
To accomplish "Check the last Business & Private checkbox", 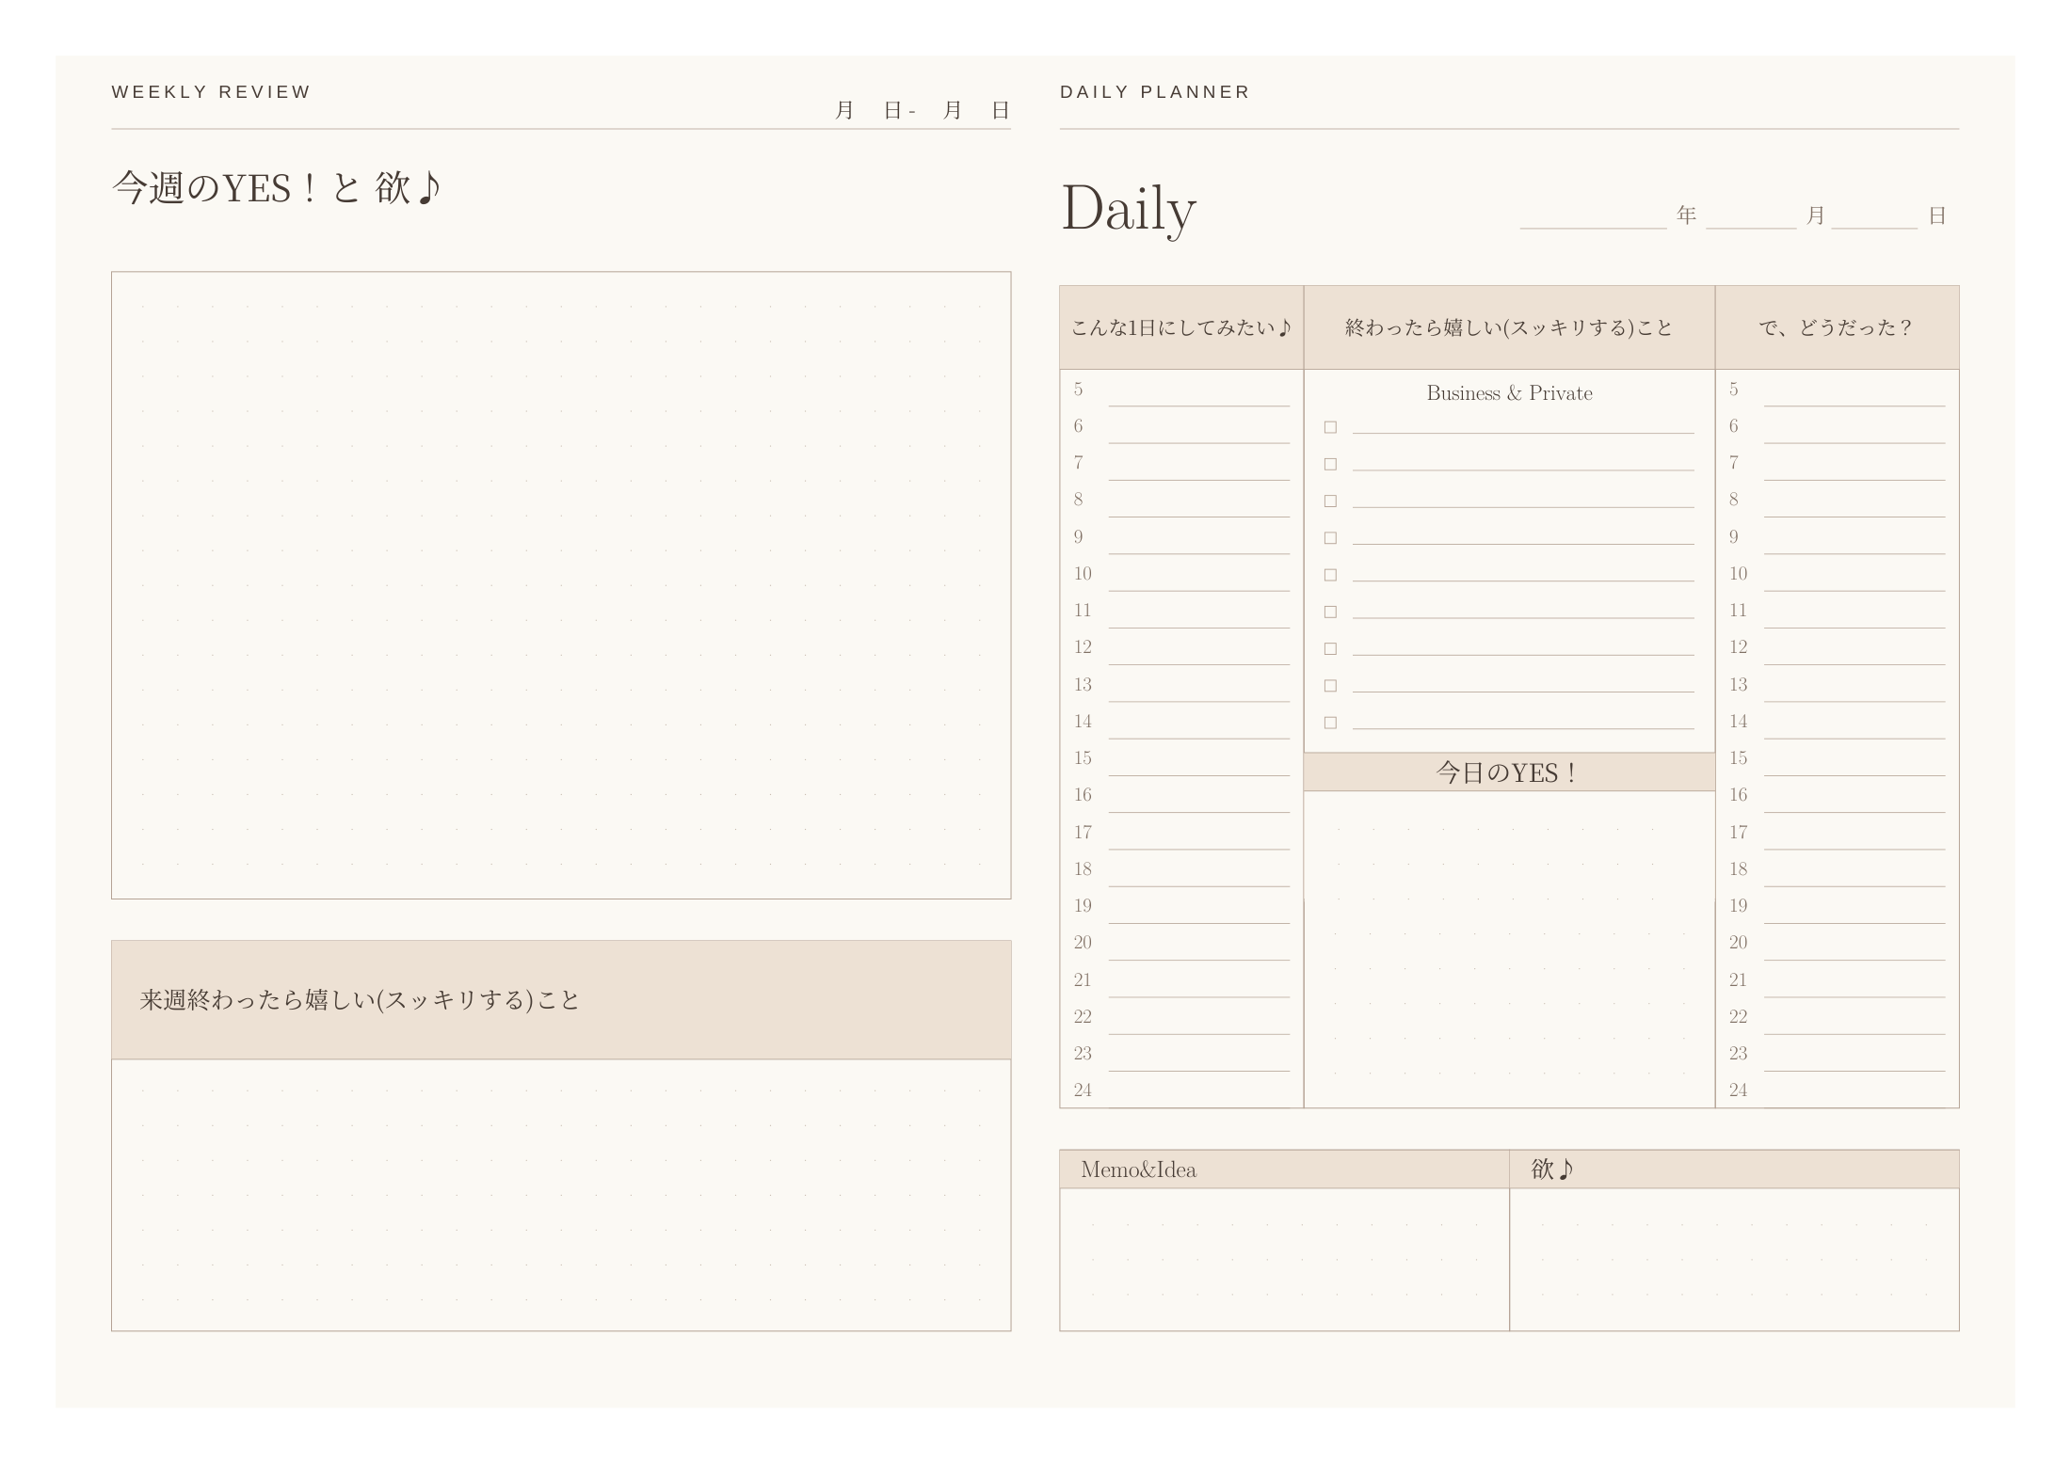I will (x=1330, y=723).
